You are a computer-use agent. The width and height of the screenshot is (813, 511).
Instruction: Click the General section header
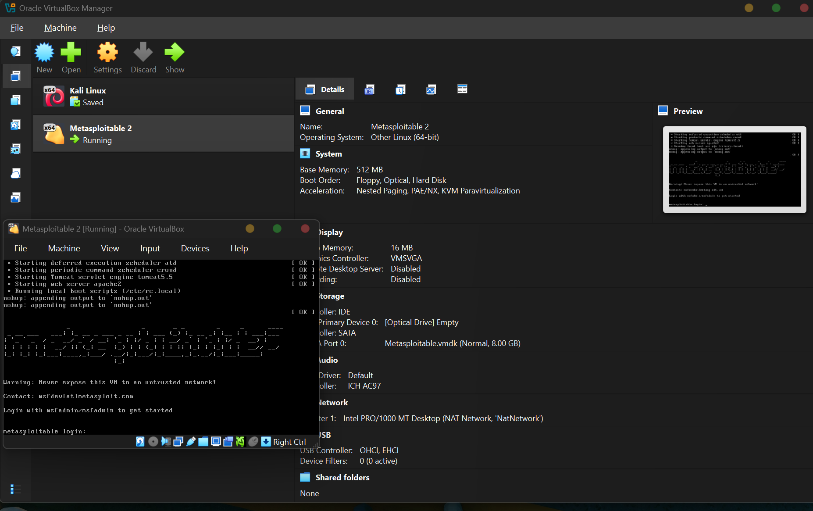click(330, 111)
